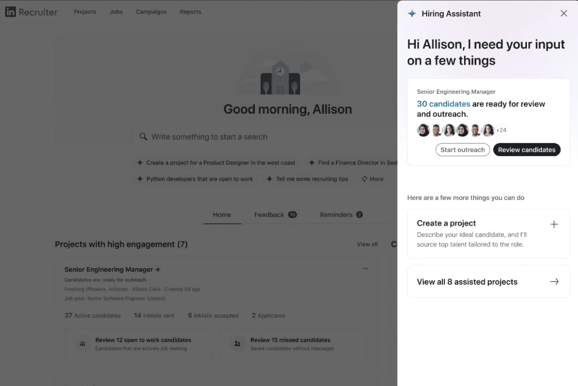The height and width of the screenshot is (386, 578).
Task: Expand the three-dot menu on the project card
Action: pos(365,269)
